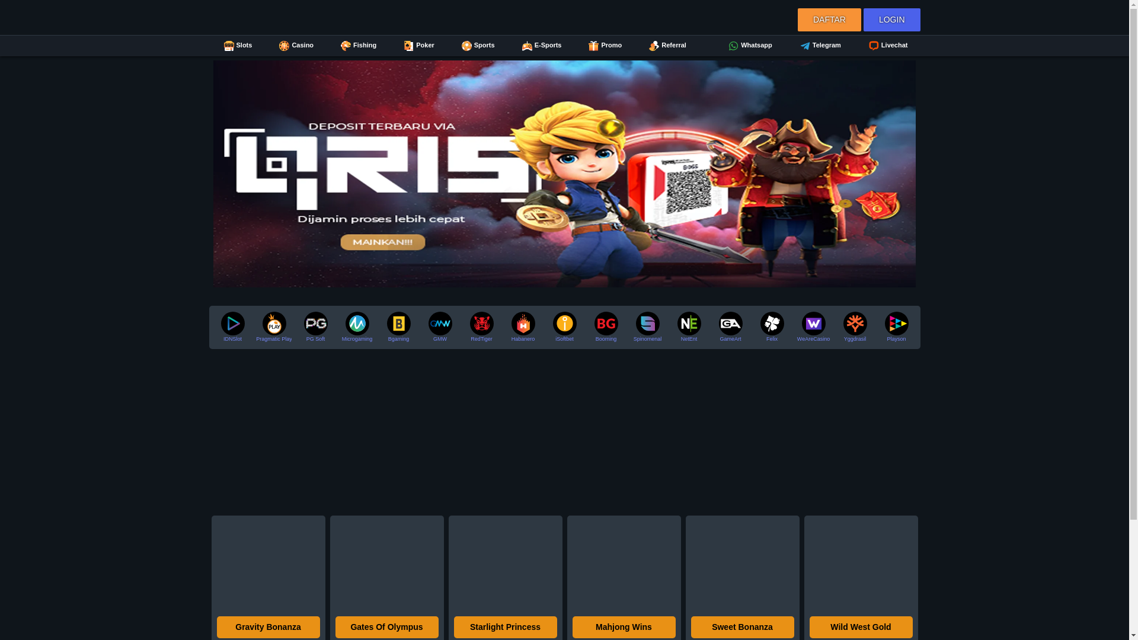This screenshot has height=640, width=1138.
Task: Click the GMW provider icon
Action: click(440, 324)
